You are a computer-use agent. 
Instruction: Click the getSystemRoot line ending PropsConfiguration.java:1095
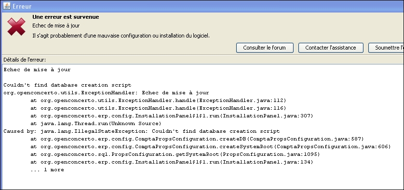pos(175,154)
